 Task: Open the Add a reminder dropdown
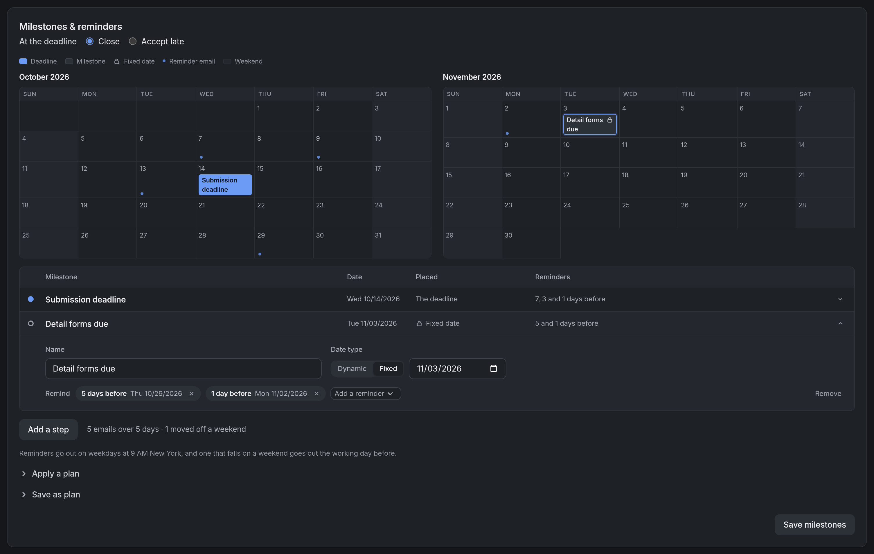366,393
